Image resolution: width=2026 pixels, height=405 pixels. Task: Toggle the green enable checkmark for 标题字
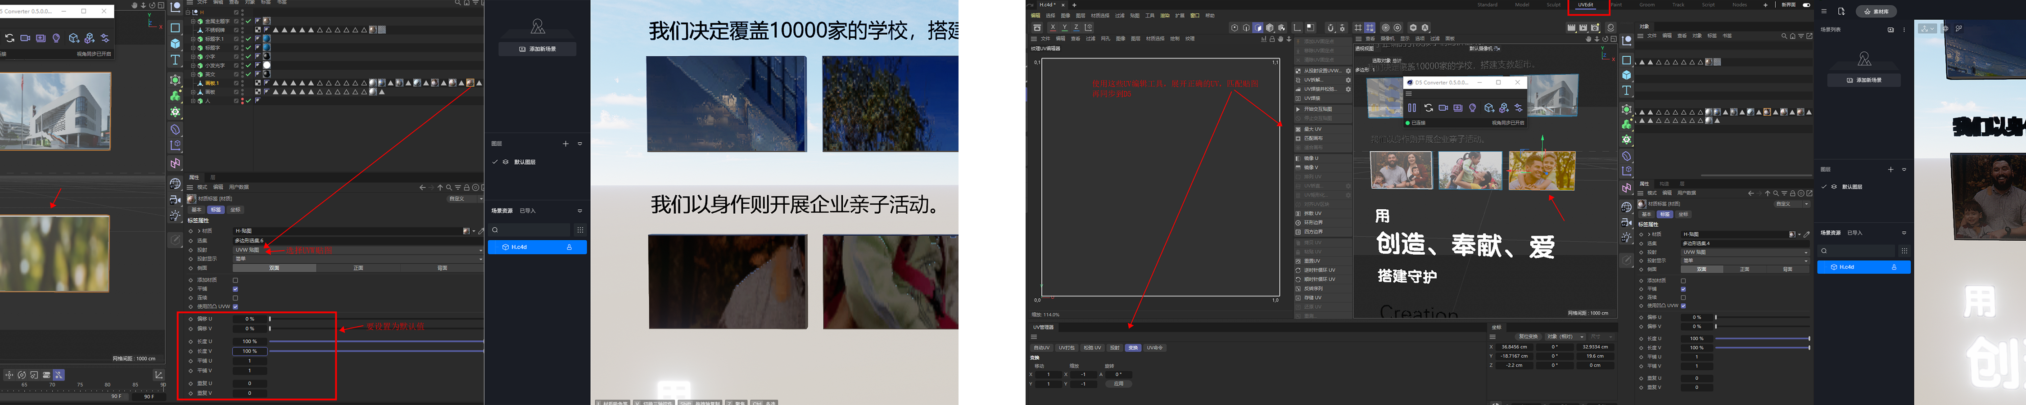(x=248, y=48)
